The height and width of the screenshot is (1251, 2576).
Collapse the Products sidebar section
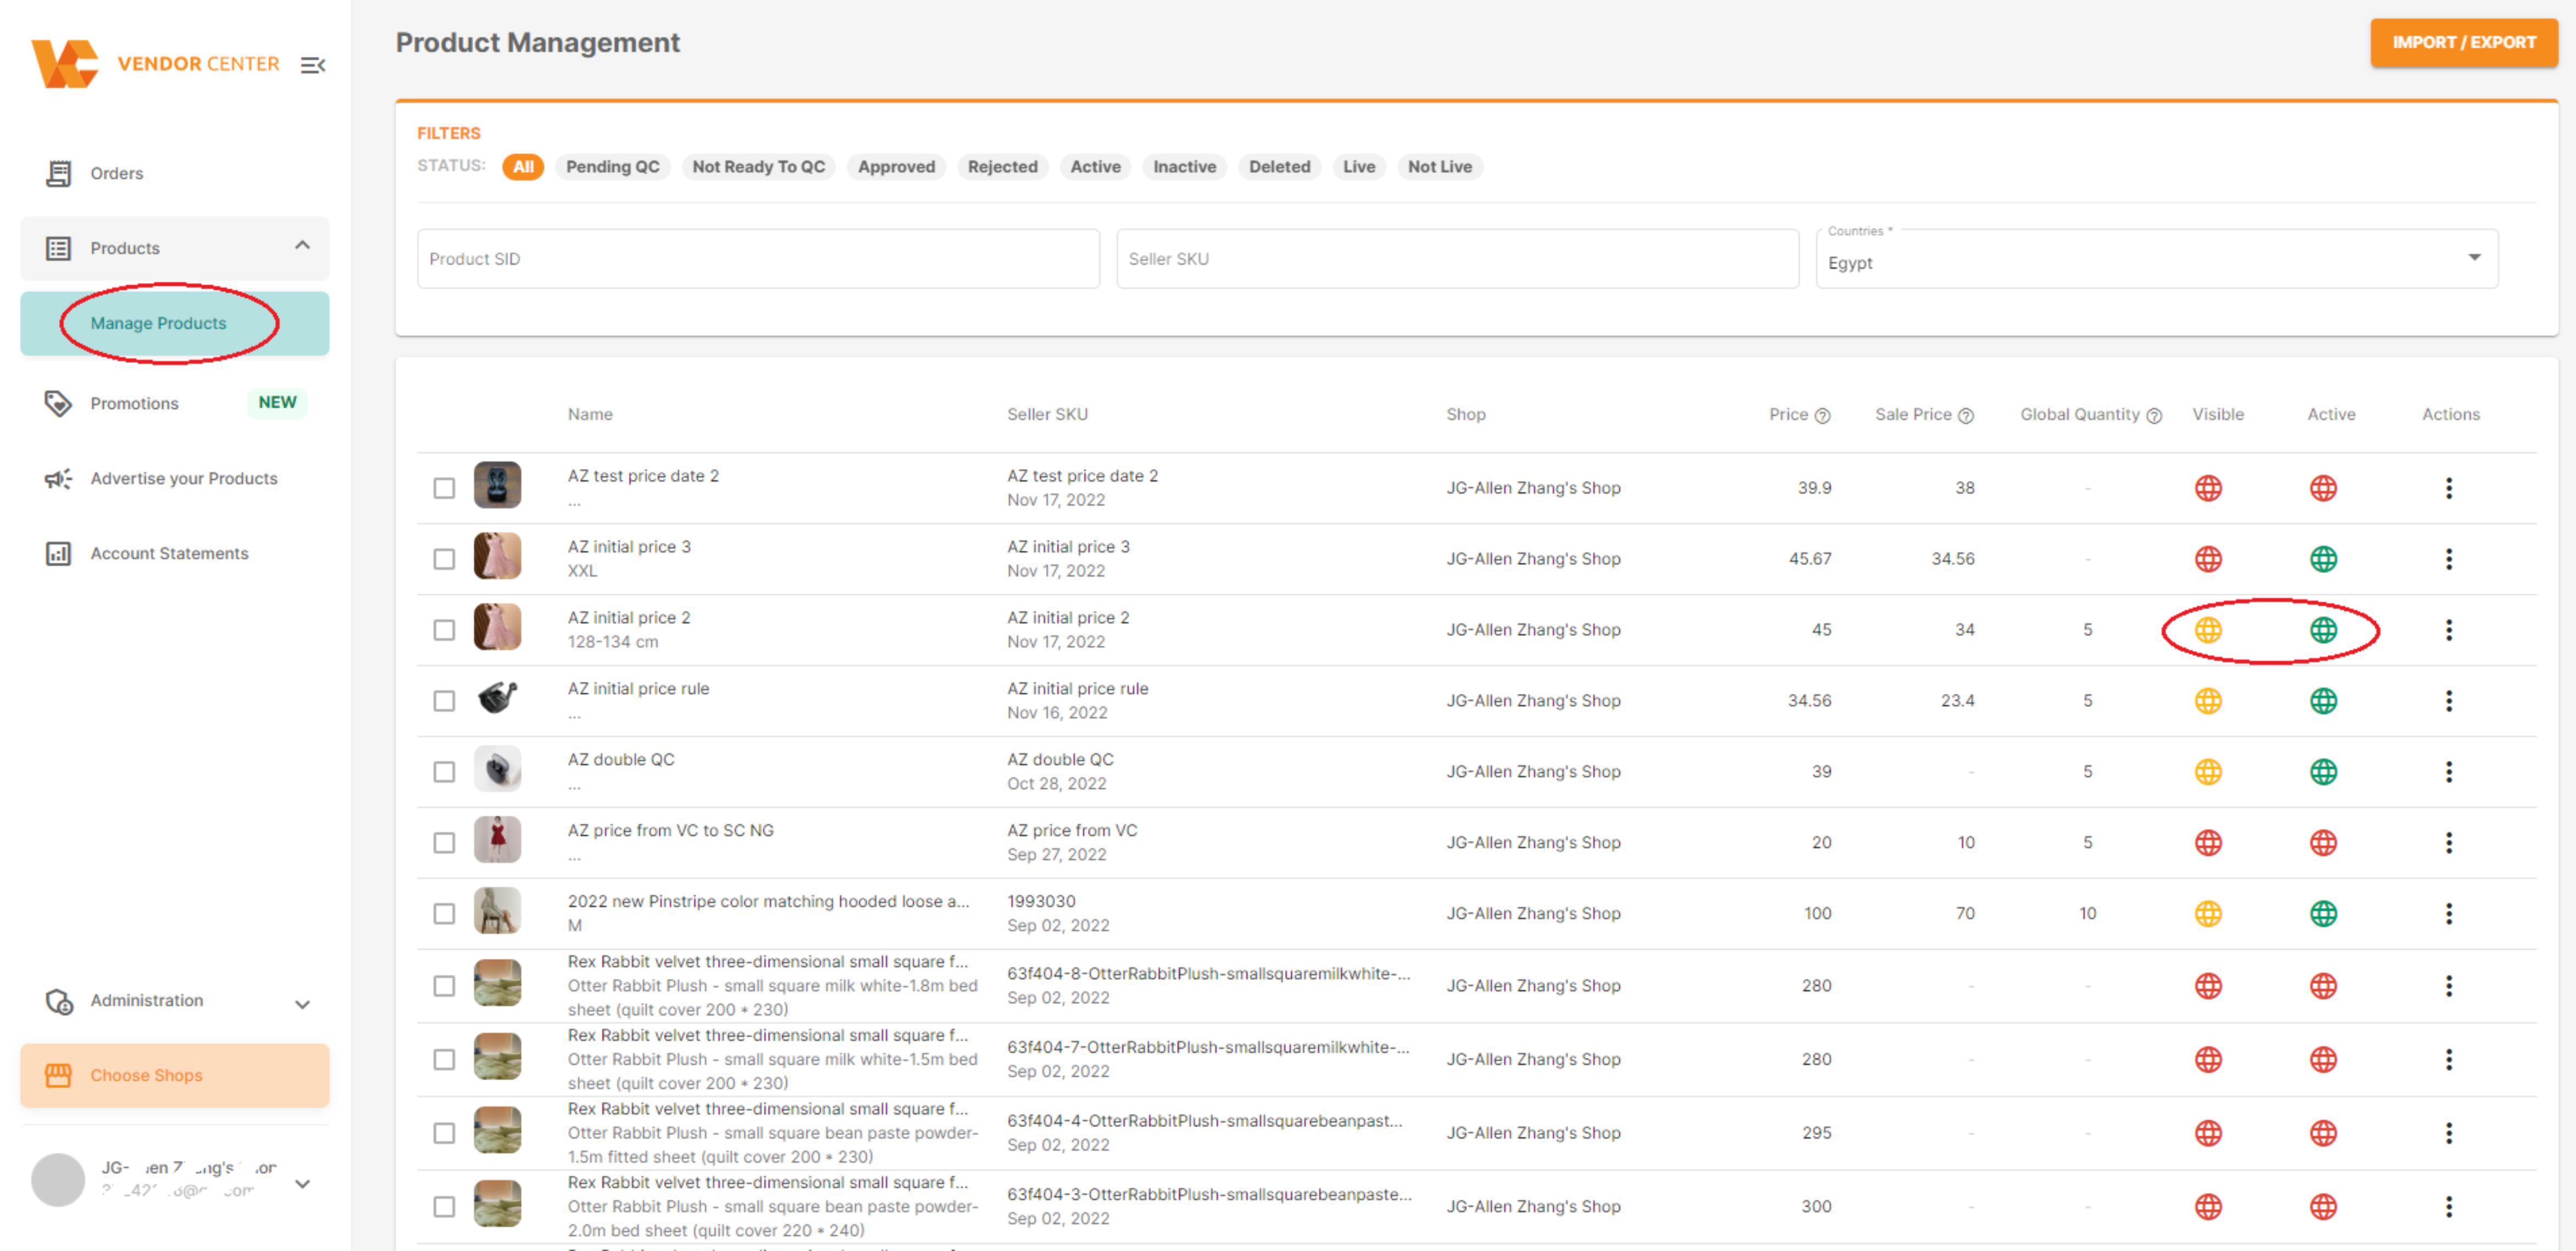click(302, 246)
